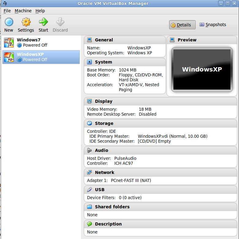Open the Shared folders section heading
Screen dimensions: 239x239
[112, 207]
